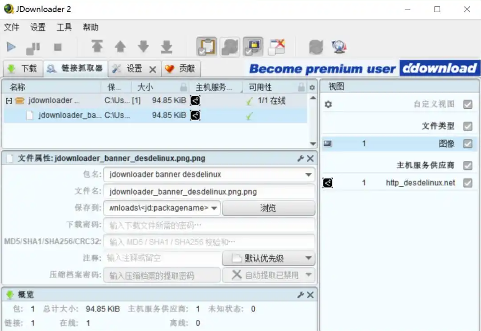Image resolution: width=481 pixels, height=331 pixels.
Task: Toggle clipboard monitoring icon
Action: click(x=207, y=47)
